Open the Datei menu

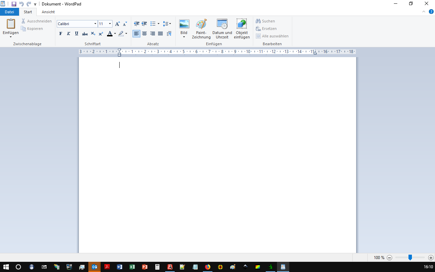(x=10, y=12)
